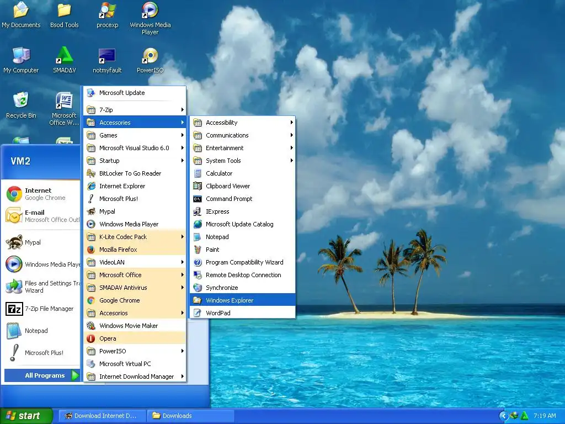Expand the VideoLAN programs folder

point(135,262)
